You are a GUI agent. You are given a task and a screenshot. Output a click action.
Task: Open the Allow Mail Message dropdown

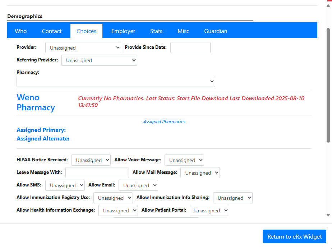point(200,173)
